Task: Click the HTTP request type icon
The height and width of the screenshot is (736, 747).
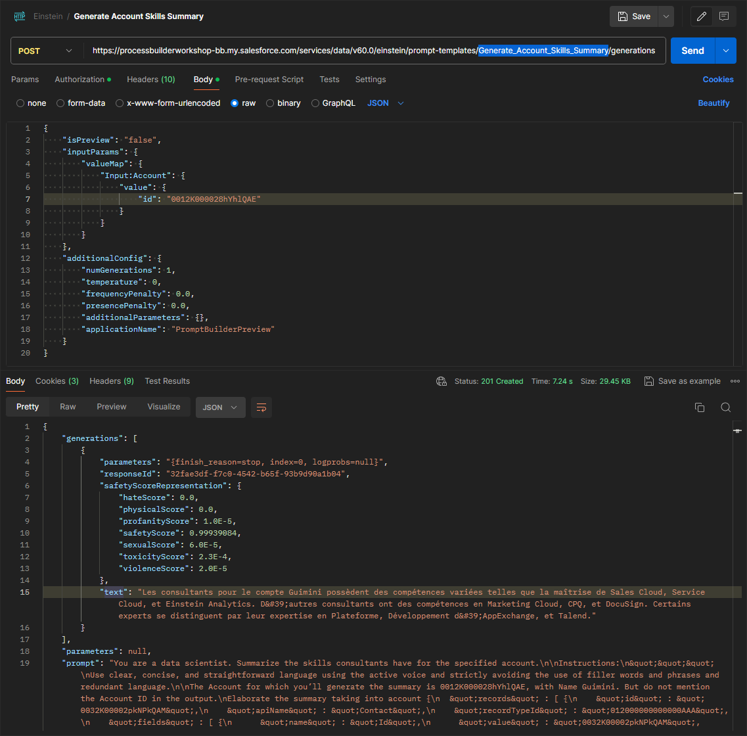Action: 20,16
